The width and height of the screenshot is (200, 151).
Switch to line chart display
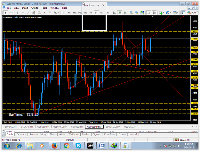[125, 13]
